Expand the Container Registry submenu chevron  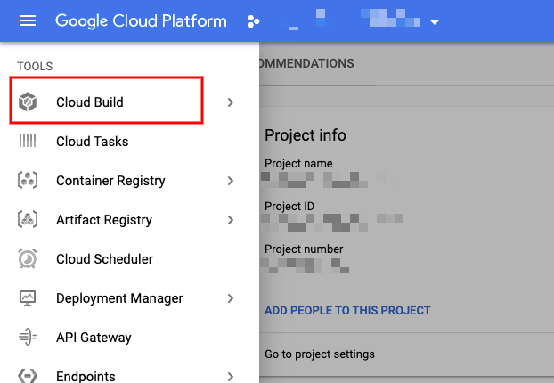231,181
